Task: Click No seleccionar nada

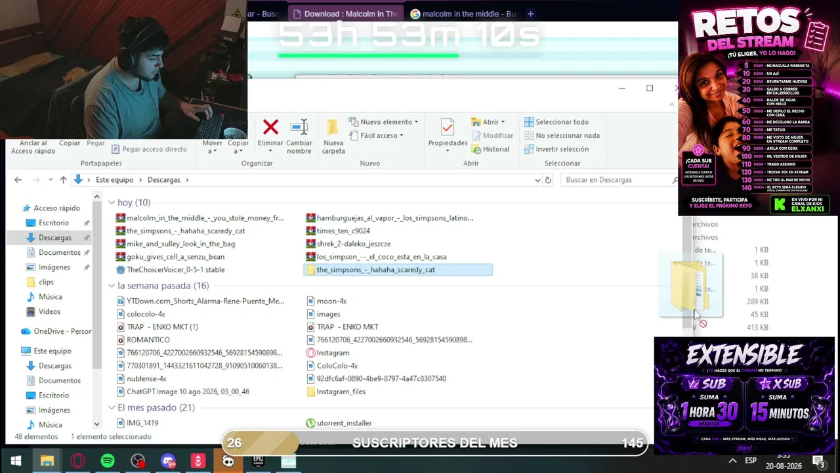Action: 562,135
